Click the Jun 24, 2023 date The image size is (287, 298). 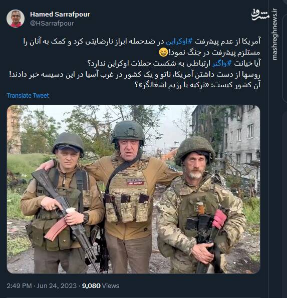[57, 285]
